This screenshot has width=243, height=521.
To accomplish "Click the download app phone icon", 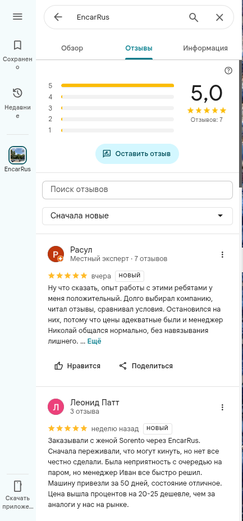I will coord(17,486).
